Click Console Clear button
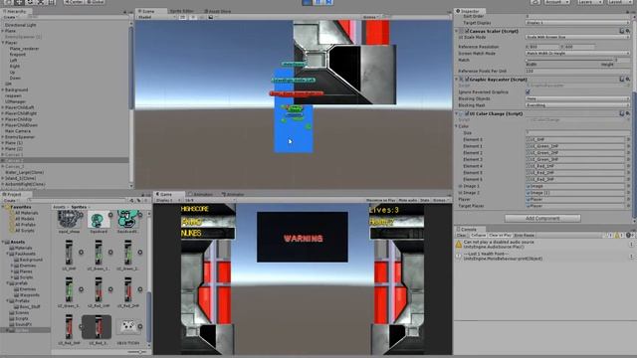 tap(461, 235)
